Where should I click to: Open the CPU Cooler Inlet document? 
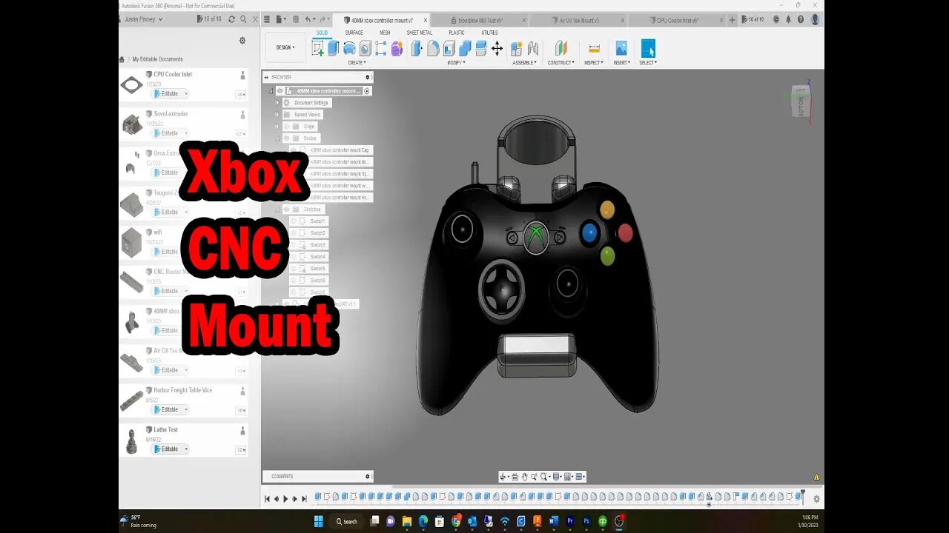point(183,84)
